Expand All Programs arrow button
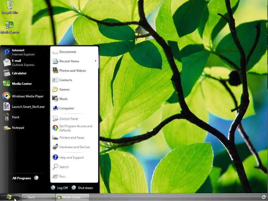Screen dimensions: 268x201 pyautogui.click(x=36, y=178)
